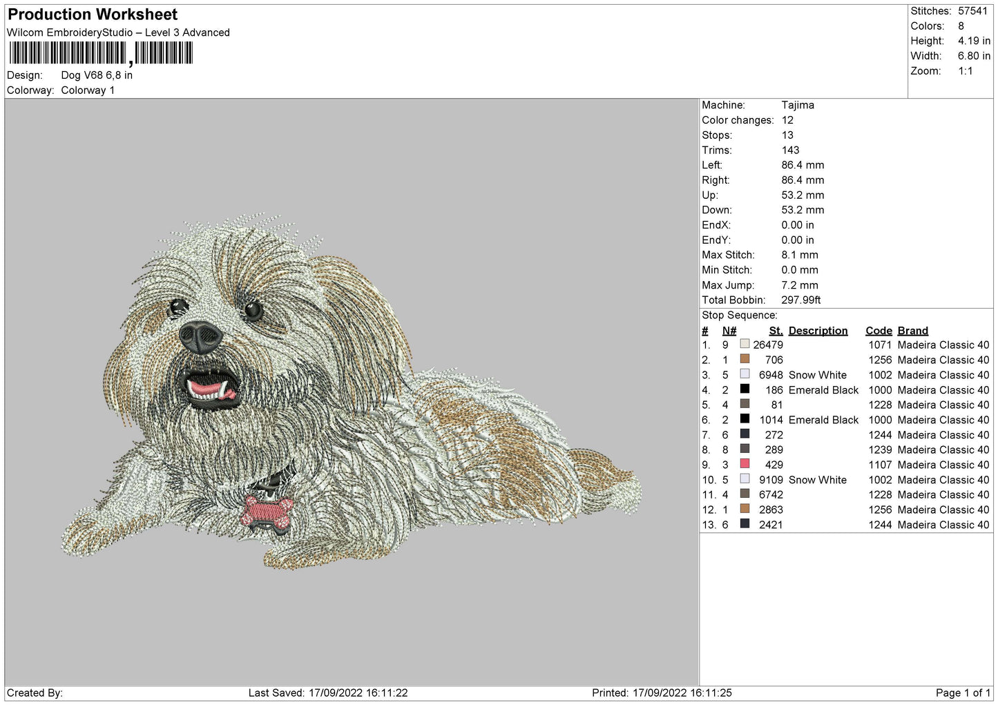Click the barcode under the worksheet title
This screenshot has height=705, width=998.
(101, 53)
